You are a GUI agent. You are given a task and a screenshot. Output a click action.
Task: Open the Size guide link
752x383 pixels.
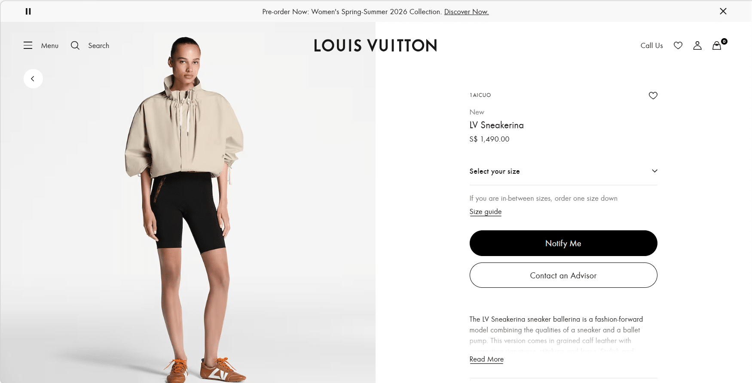pos(486,211)
